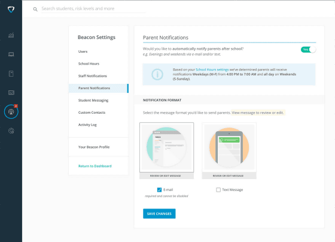Select Parent Notifications in the settings menu
The image size is (335, 242).
tap(98, 88)
